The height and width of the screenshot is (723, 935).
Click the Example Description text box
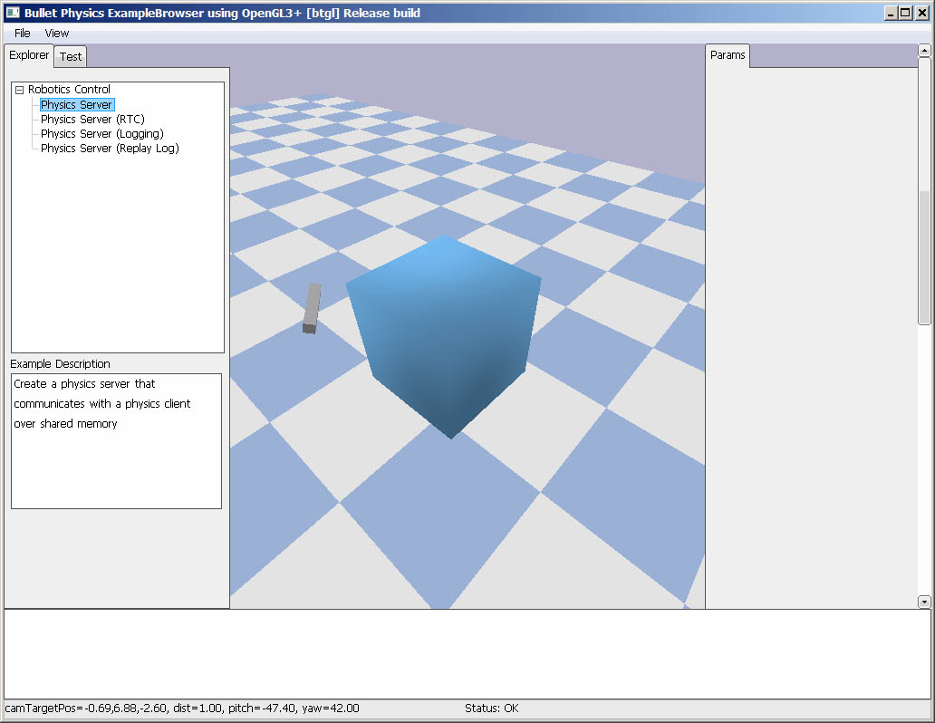(116, 441)
